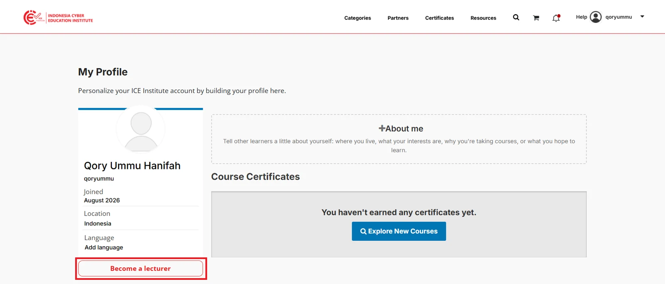Screen dimensions: 665x284
Task: Open the Categories menu
Action: click(x=357, y=18)
